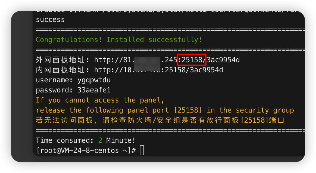Click the green '2' in Time consumed
The width and height of the screenshot is (316, 173).
[x=100, y=140]
